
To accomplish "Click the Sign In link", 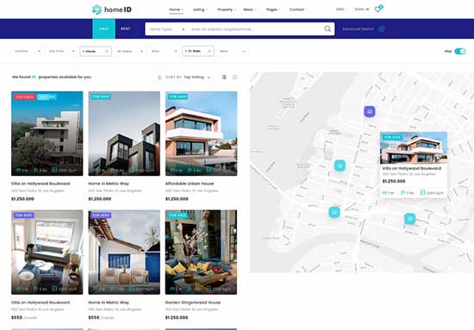I will (x=362, y=9).
